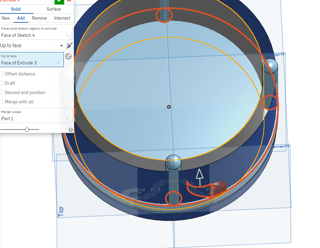Click the origin point in the viewport
320x248 pixels.
[x=169, y=107]
